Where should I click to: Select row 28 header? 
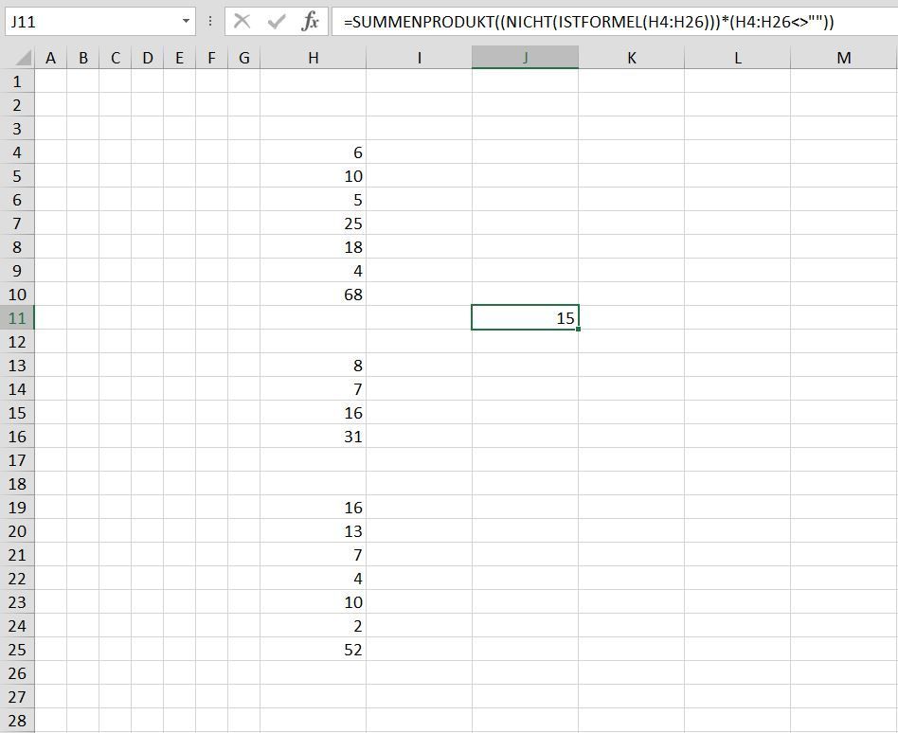[x=17, y=721]
